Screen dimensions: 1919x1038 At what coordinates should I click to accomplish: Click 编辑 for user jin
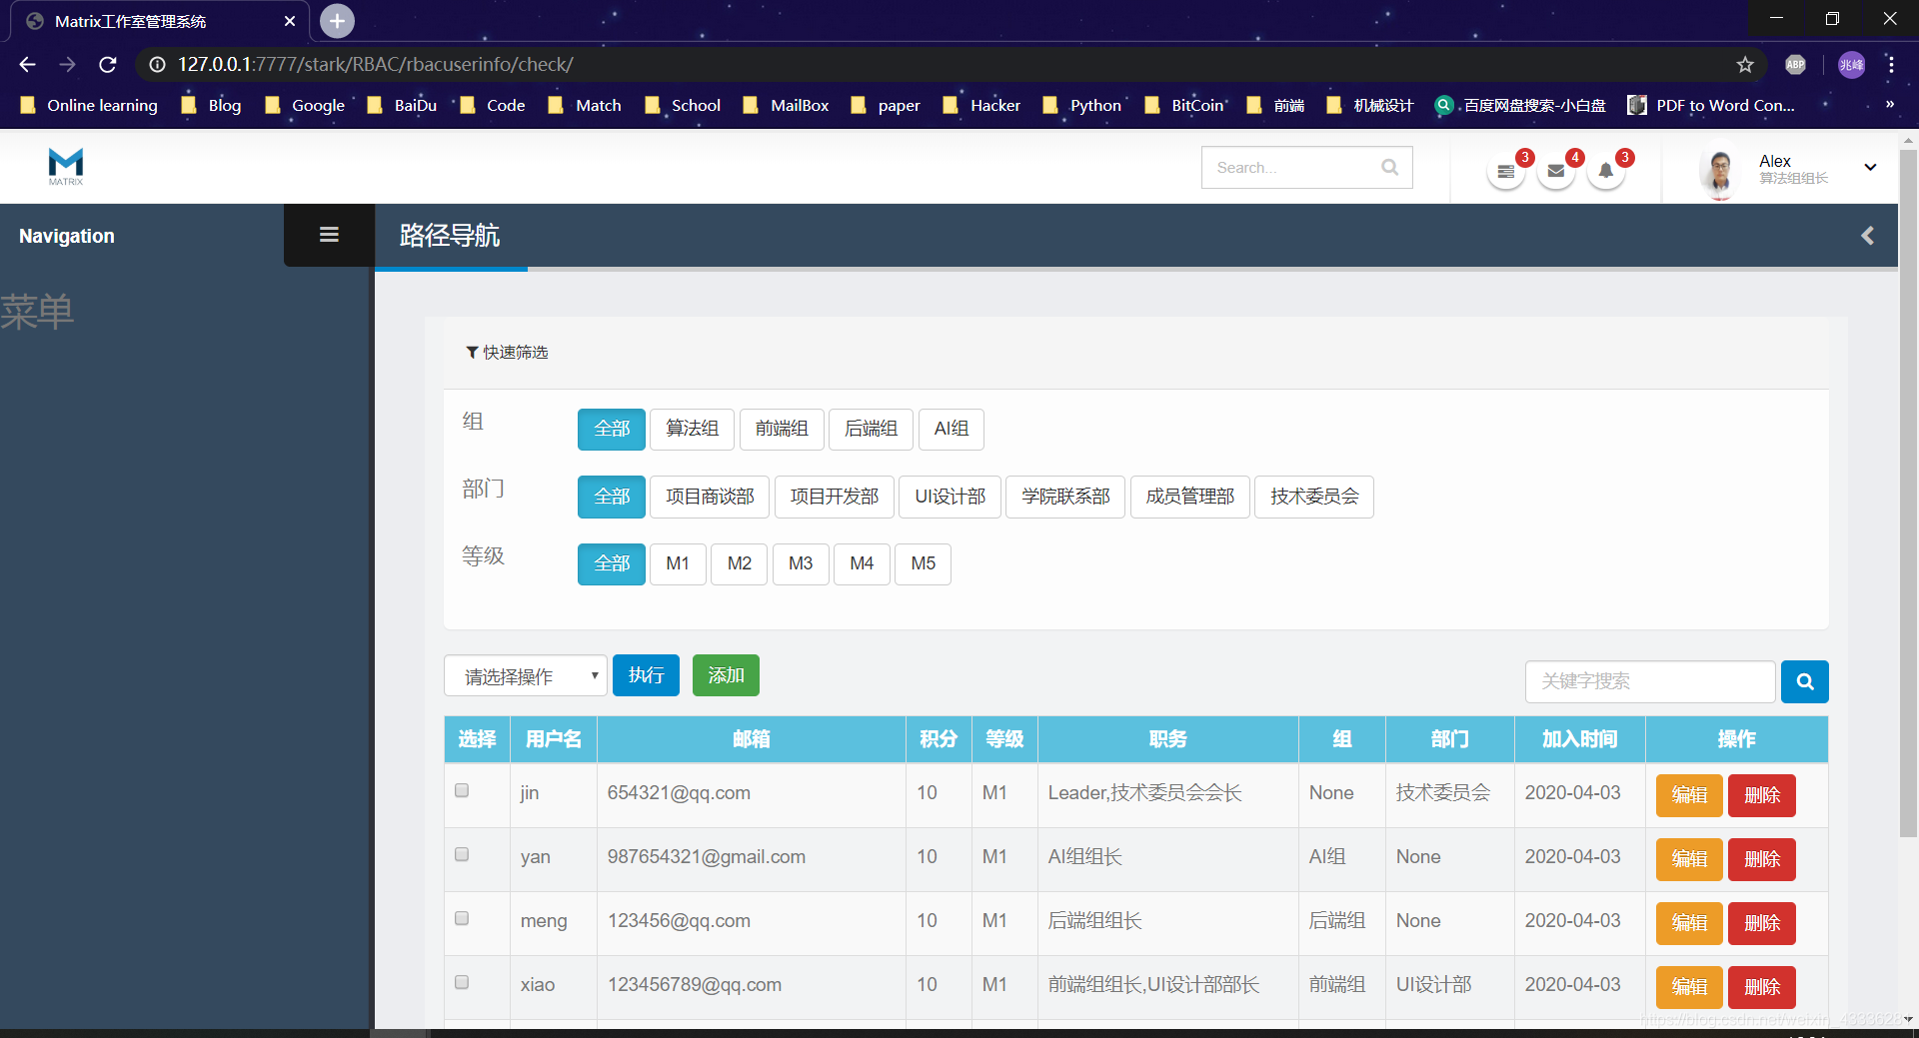1689,795
